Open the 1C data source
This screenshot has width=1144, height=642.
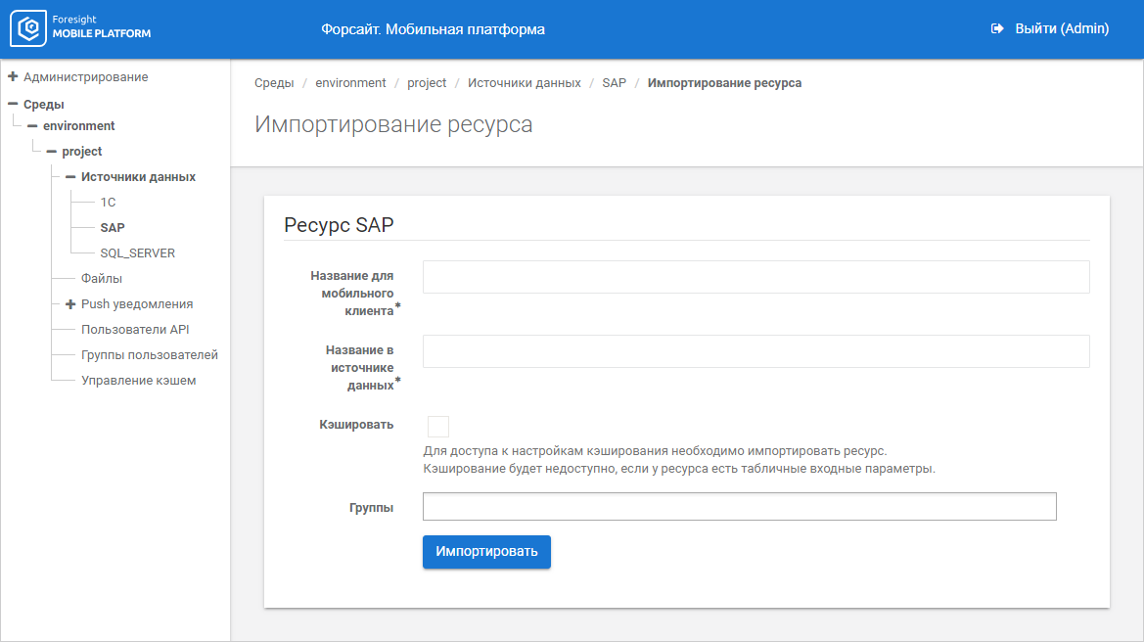coord(108,202)
